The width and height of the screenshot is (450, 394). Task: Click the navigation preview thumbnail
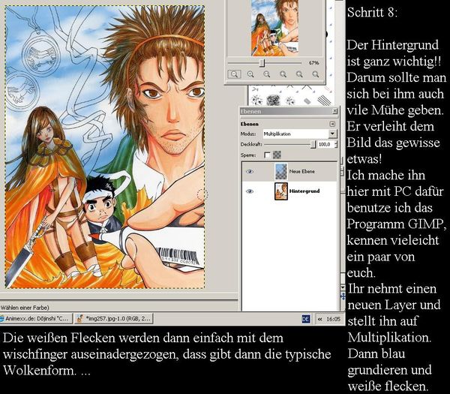pos(274,28)
